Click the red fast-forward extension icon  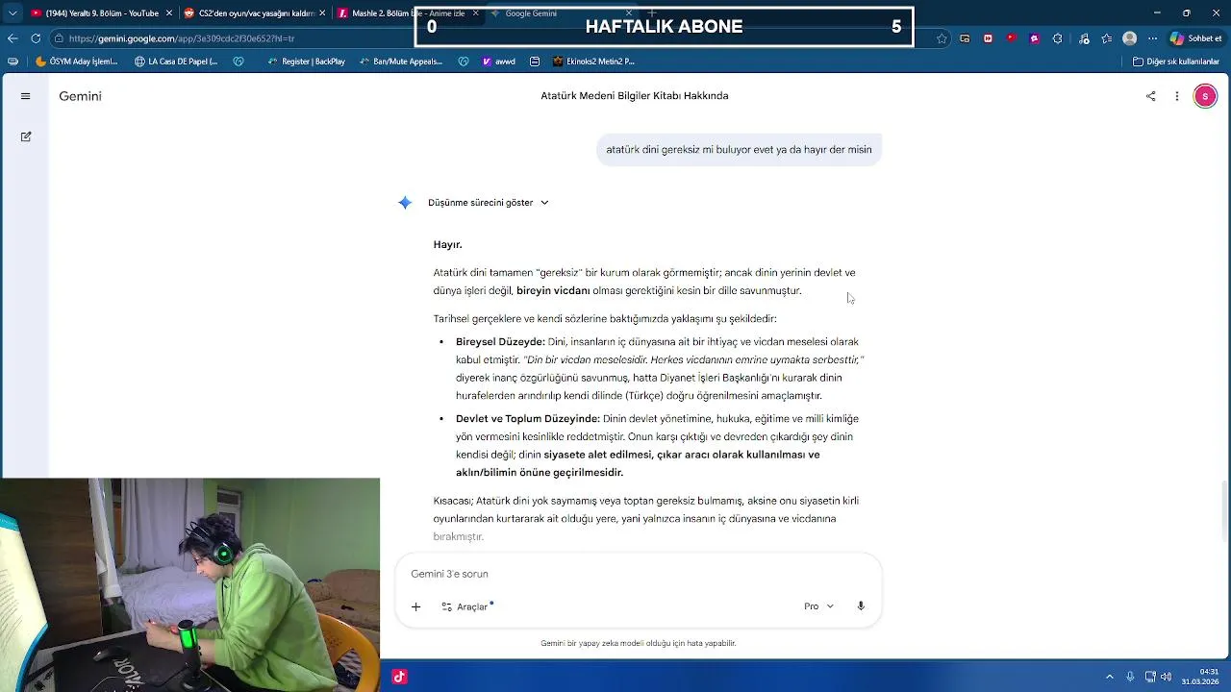988,38
